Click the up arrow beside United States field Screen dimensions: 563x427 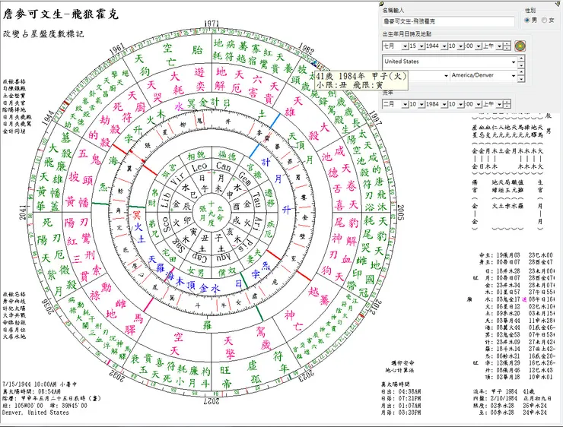click(x=521, y=57)
